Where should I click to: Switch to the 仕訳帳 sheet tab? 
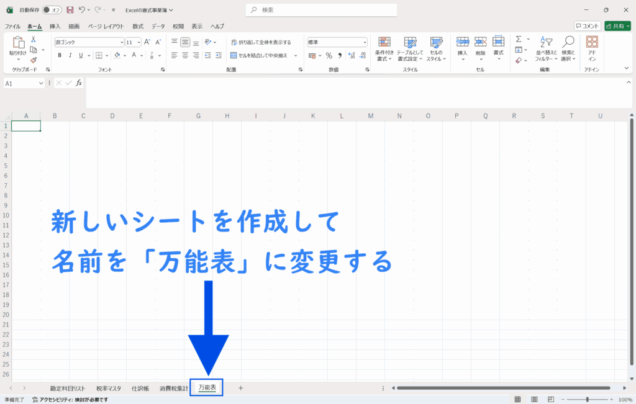click(140, 388)
